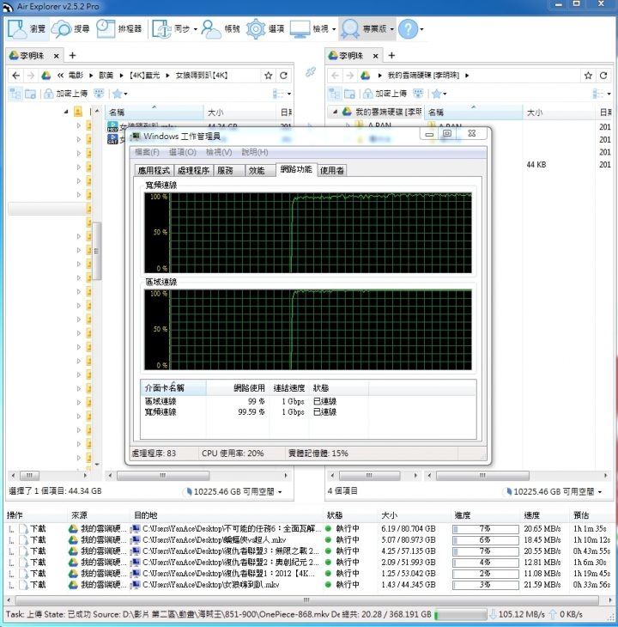Open the Sync dropdown arrow
This screenshot has width=618, height=627.
pyautogui.click(x=196, y=29)
